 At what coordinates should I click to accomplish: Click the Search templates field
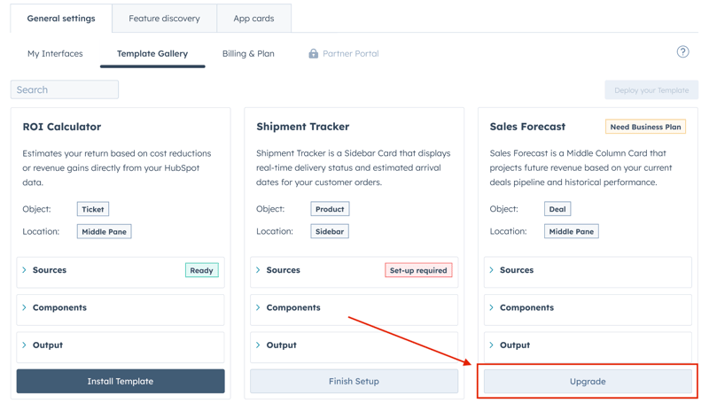[x=65, y=89]
